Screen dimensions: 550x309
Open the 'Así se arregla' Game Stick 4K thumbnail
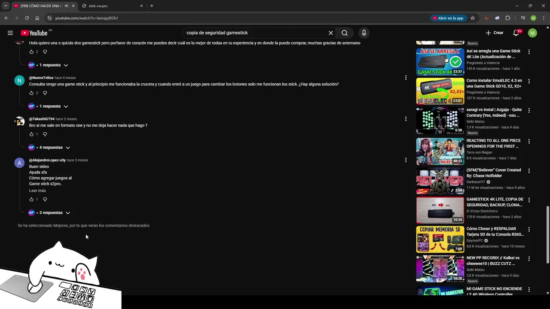click(440, 61)
